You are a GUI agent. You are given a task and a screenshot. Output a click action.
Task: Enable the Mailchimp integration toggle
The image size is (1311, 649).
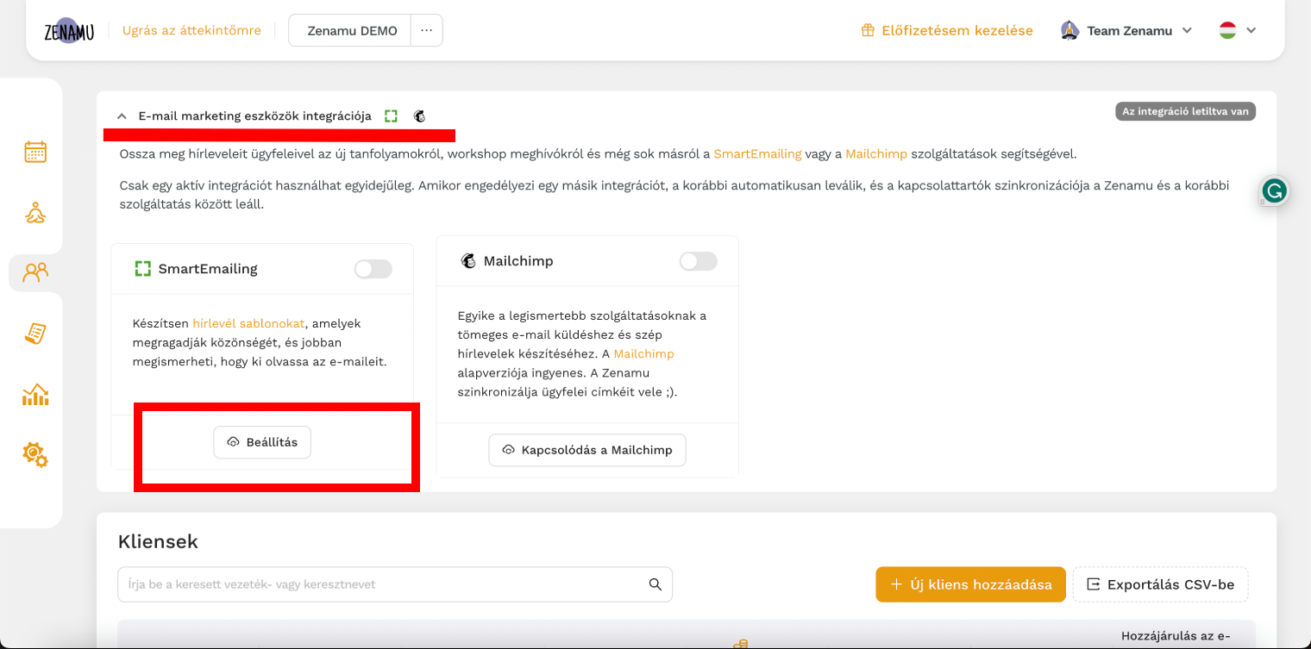(698, 261)
